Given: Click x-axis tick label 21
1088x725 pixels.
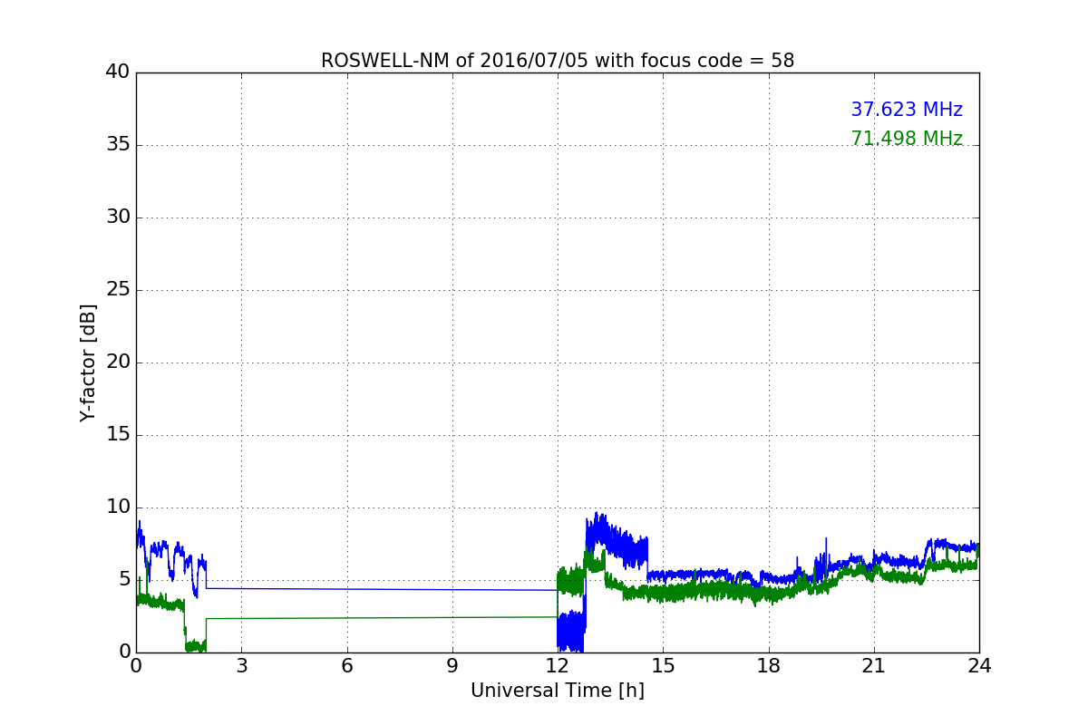Looking at the screenshot, I should (874, 665).
